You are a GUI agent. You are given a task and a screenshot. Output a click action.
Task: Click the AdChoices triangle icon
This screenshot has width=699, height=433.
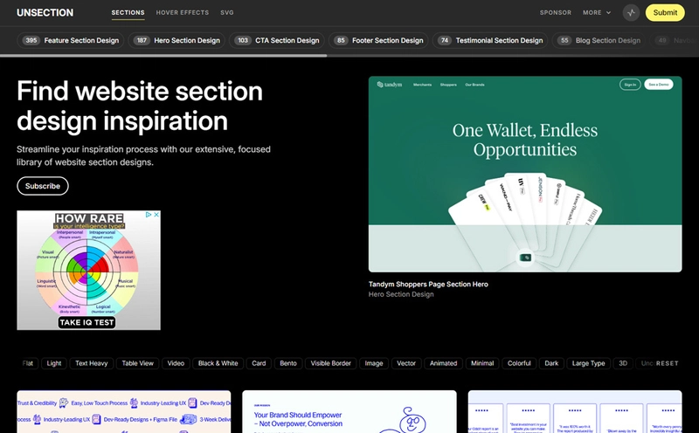coord(149,215)
